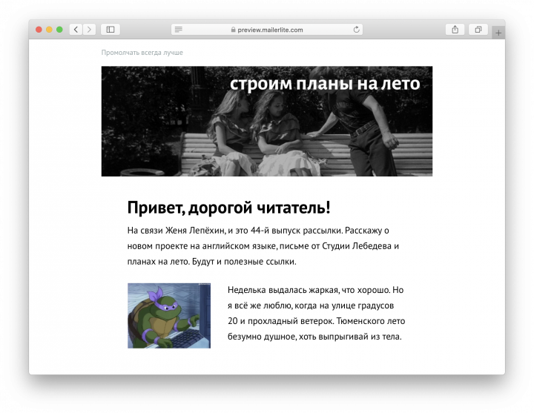Open Reader view from the address bar
This screenshot has height=413, width=534.
(179, 30)
